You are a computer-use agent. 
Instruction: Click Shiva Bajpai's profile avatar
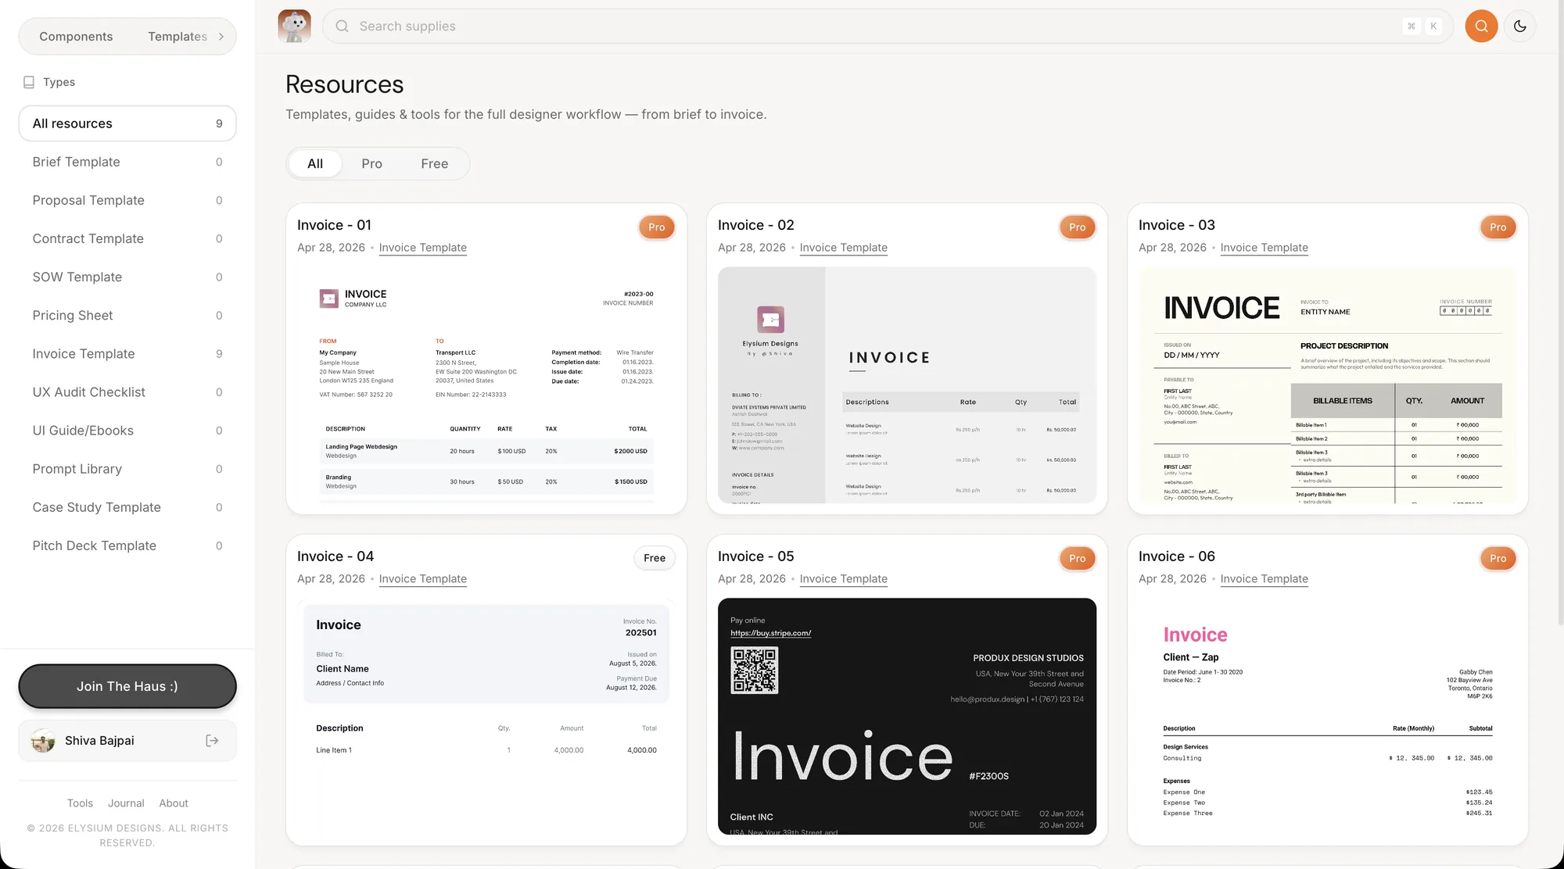(43, 740)
